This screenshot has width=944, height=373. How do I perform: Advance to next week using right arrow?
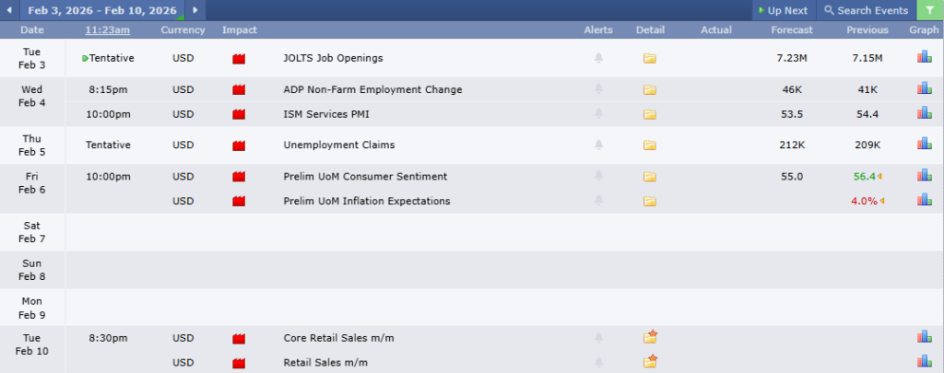pyautogui.click(x=195, y=10)
